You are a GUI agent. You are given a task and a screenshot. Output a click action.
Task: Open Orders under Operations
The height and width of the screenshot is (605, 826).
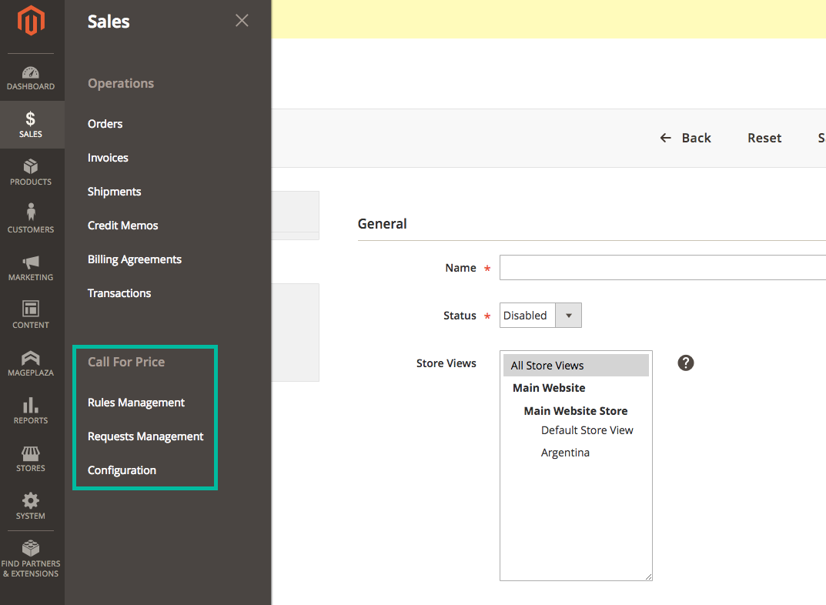(x=105, y=123)
